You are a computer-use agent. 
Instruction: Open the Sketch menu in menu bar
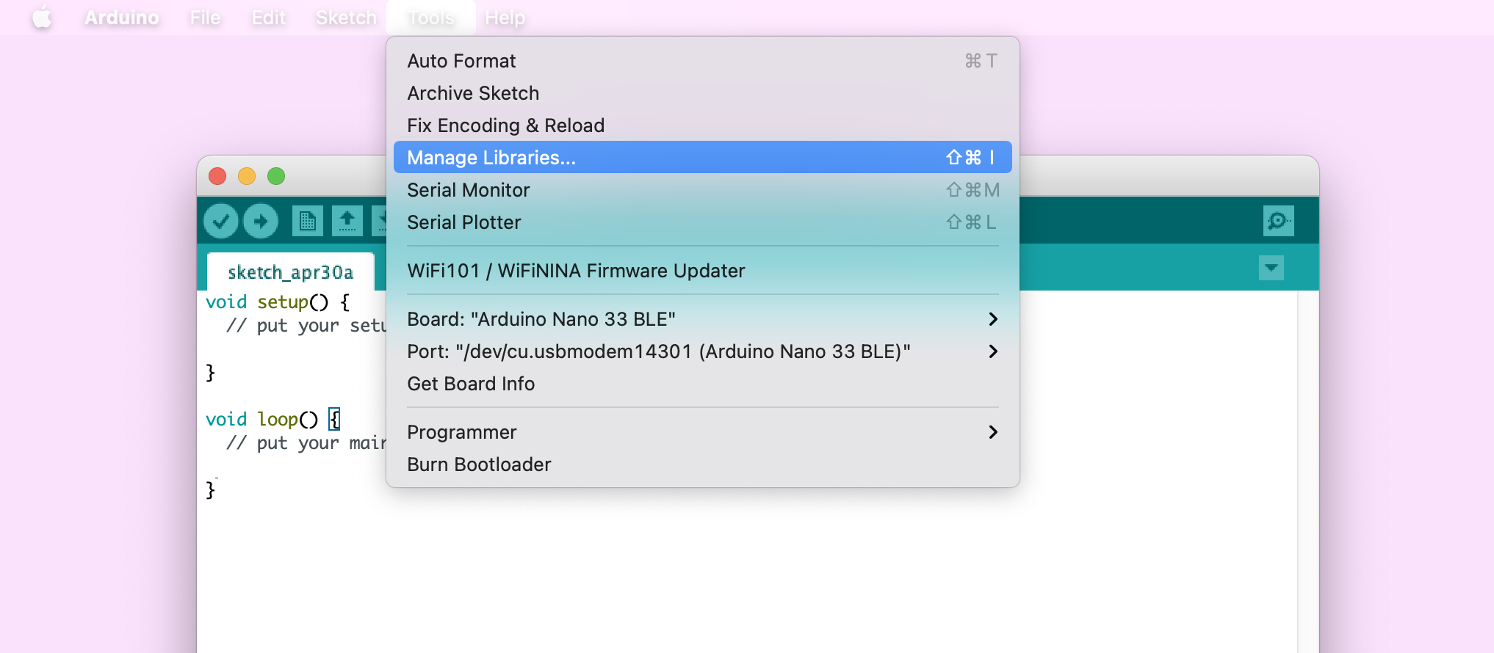coord(346,18)
